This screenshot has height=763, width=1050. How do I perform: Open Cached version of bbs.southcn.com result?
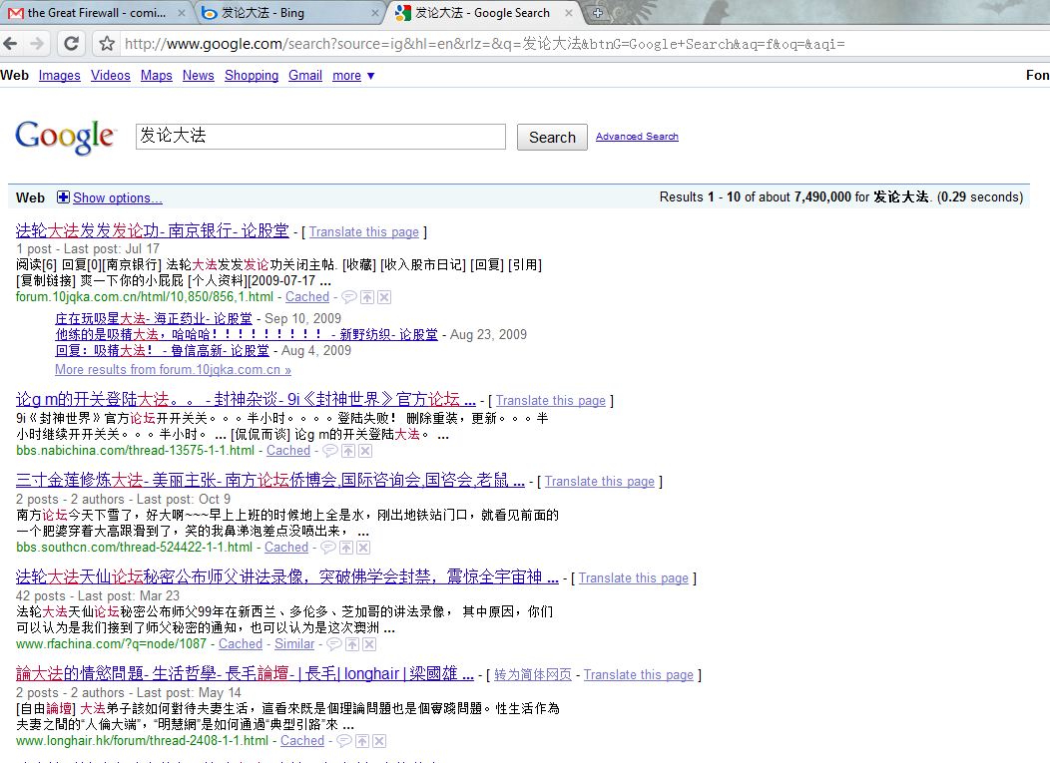click(x=286, y=548)
